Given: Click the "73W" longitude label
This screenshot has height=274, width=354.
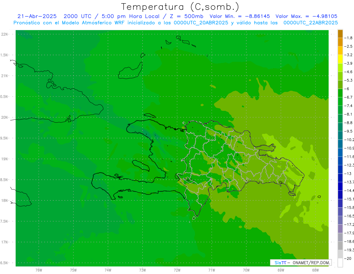Looking at the screenshot, I should (x=142, y=270).
